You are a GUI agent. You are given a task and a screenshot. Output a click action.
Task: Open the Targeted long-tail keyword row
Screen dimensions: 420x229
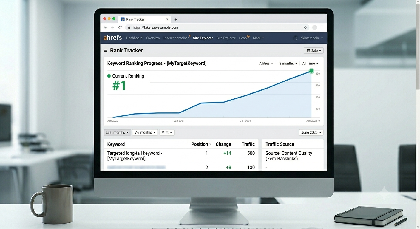click(181, 156)
